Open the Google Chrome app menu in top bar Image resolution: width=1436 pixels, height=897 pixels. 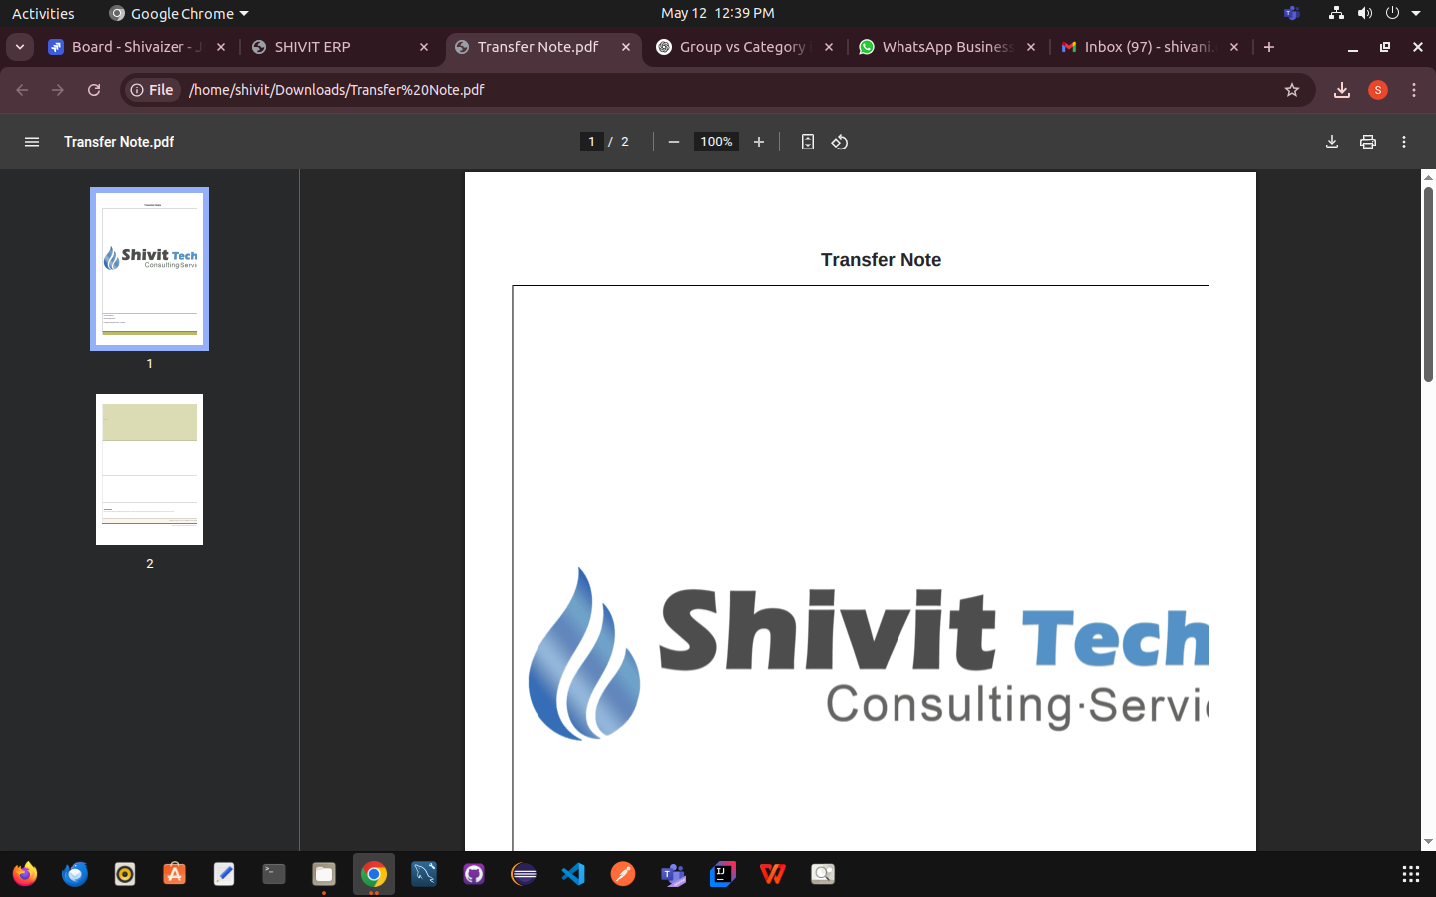[179, 14]
